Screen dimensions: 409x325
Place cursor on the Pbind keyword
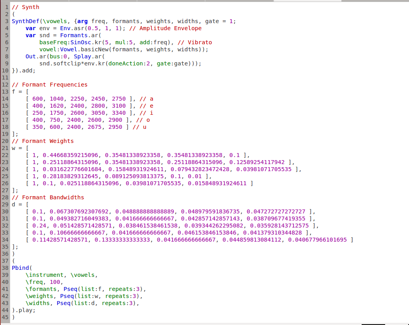[20, 268]
